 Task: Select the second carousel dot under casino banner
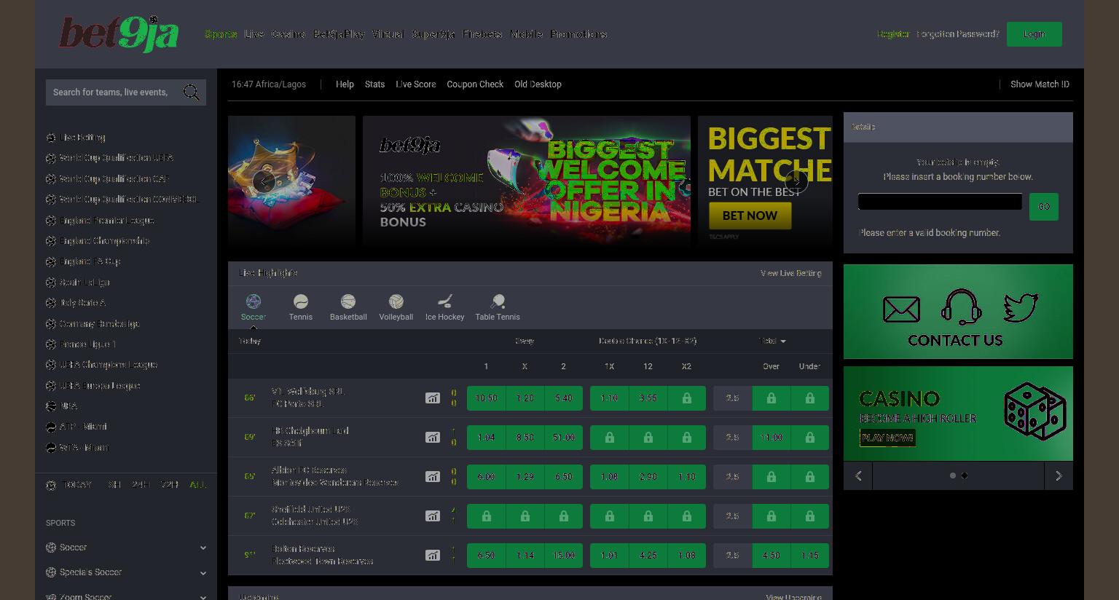pos(965,475)
